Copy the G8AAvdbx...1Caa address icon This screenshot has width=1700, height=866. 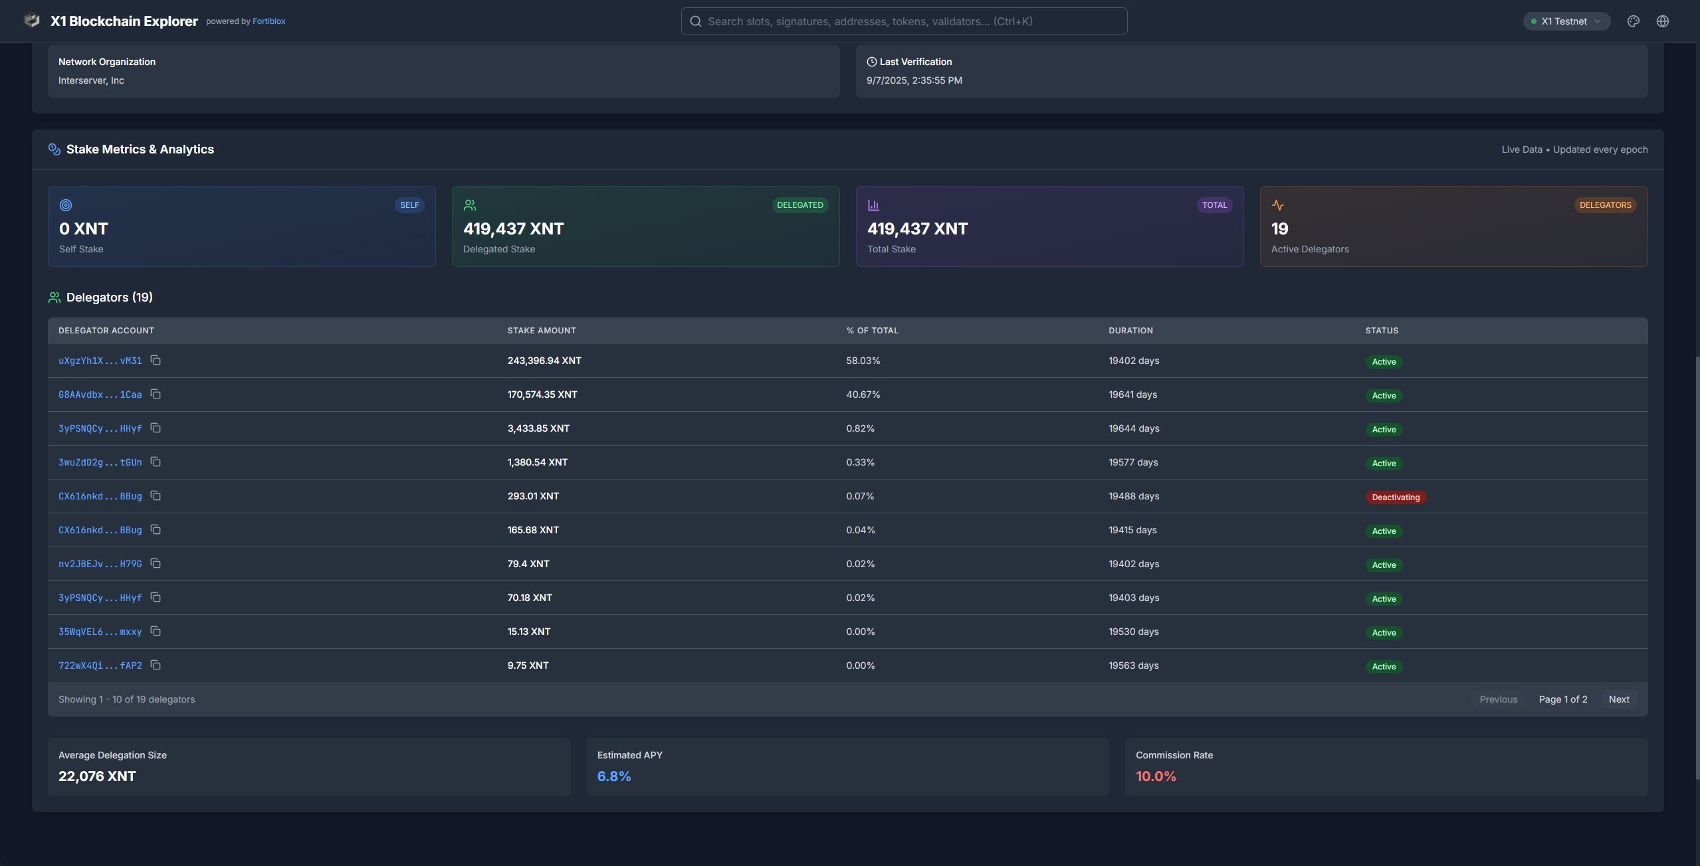click(156, 394)
